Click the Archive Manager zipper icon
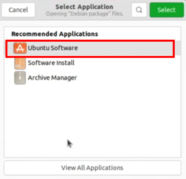This screenshot has height=179, width=186. 20,78
